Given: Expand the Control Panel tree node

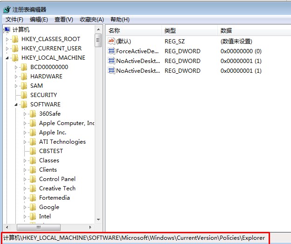Looking at the screenshot, I should [x=25, y=179].
